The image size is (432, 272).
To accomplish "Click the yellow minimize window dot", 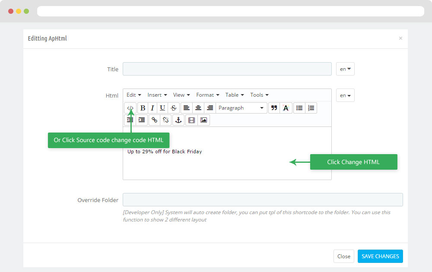I will click(19, 11).
